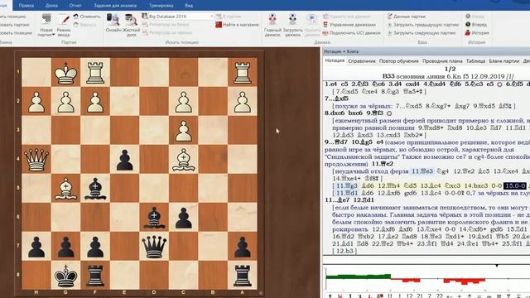Click Connect UCI engine (Подключить UCI движок)
The width and height of the screenshot is (530, 298).
[351, 33]
